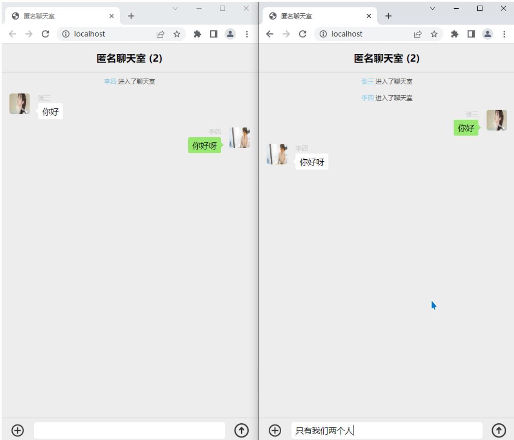Bookmark the page in the right browser
This screenshot has width=514, height=440.
click(x=434, y=34)
